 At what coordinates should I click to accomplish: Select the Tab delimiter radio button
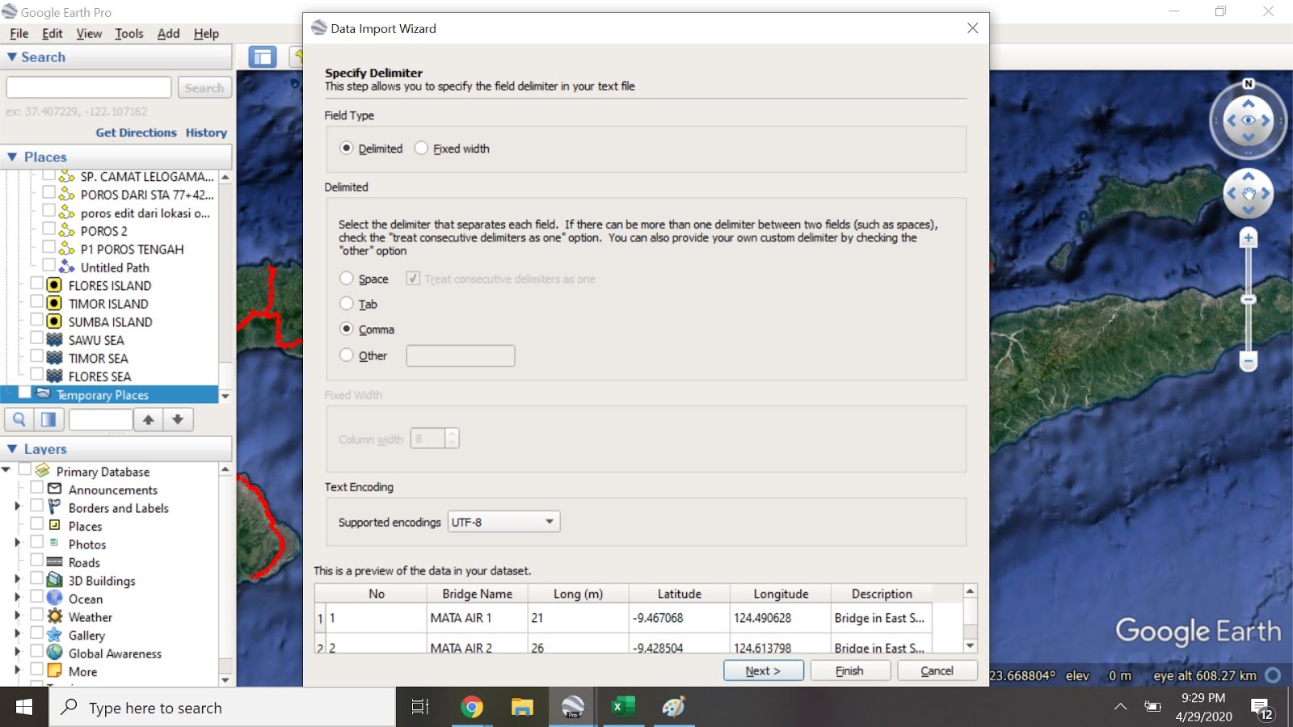pos(346,304)
